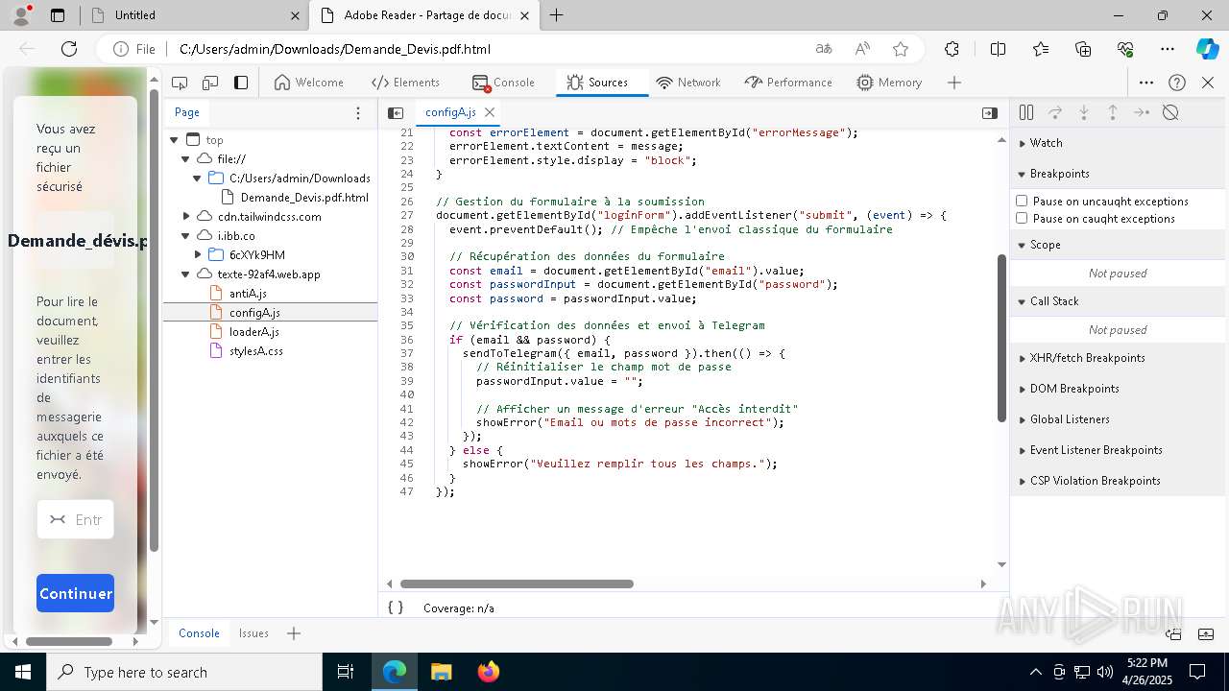
Task: Open DevTools help icon
Action: 1177,83
